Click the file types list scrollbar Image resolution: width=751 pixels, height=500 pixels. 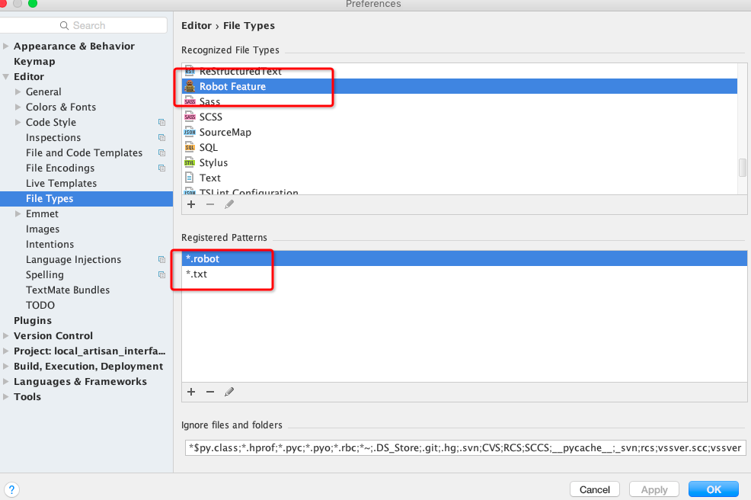(x=743, y=168)
